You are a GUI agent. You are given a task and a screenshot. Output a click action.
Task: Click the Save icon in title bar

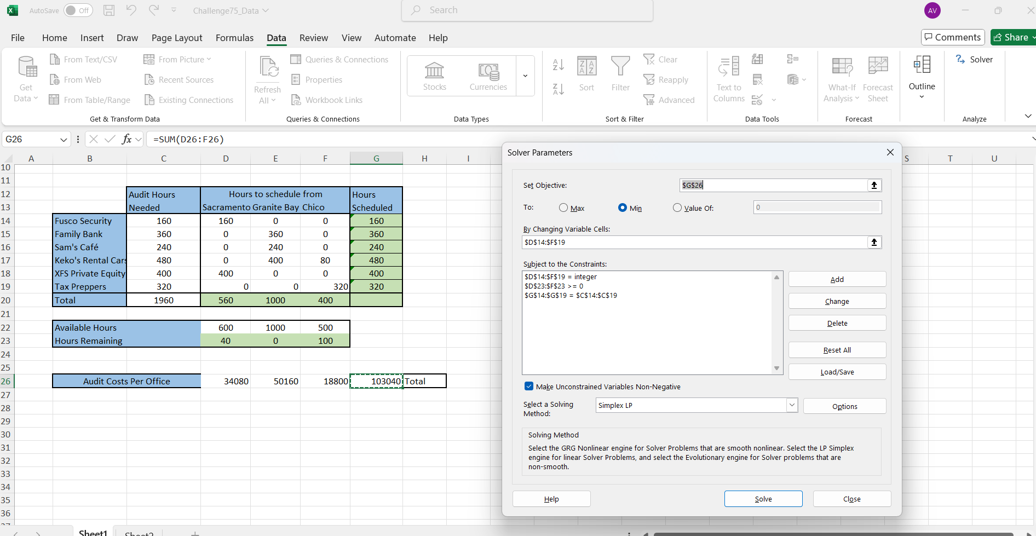point(109,10)
